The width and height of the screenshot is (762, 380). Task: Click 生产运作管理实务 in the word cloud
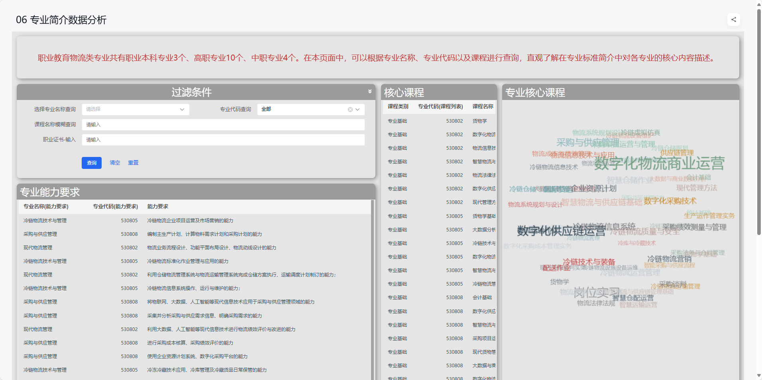709,216
